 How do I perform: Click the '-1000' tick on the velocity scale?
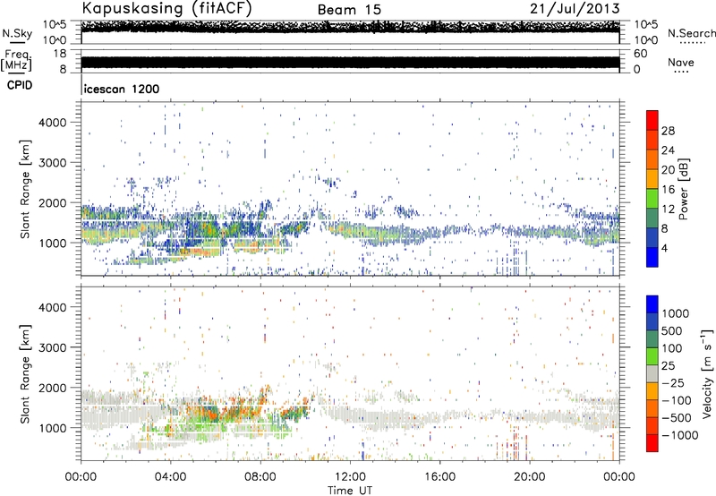[x=680, y=435]
